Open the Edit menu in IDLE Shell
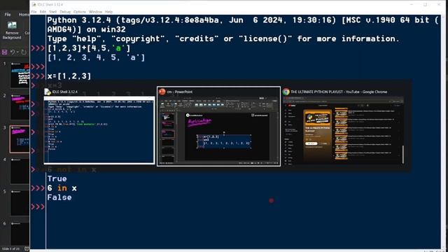 (x=43, y=12)
